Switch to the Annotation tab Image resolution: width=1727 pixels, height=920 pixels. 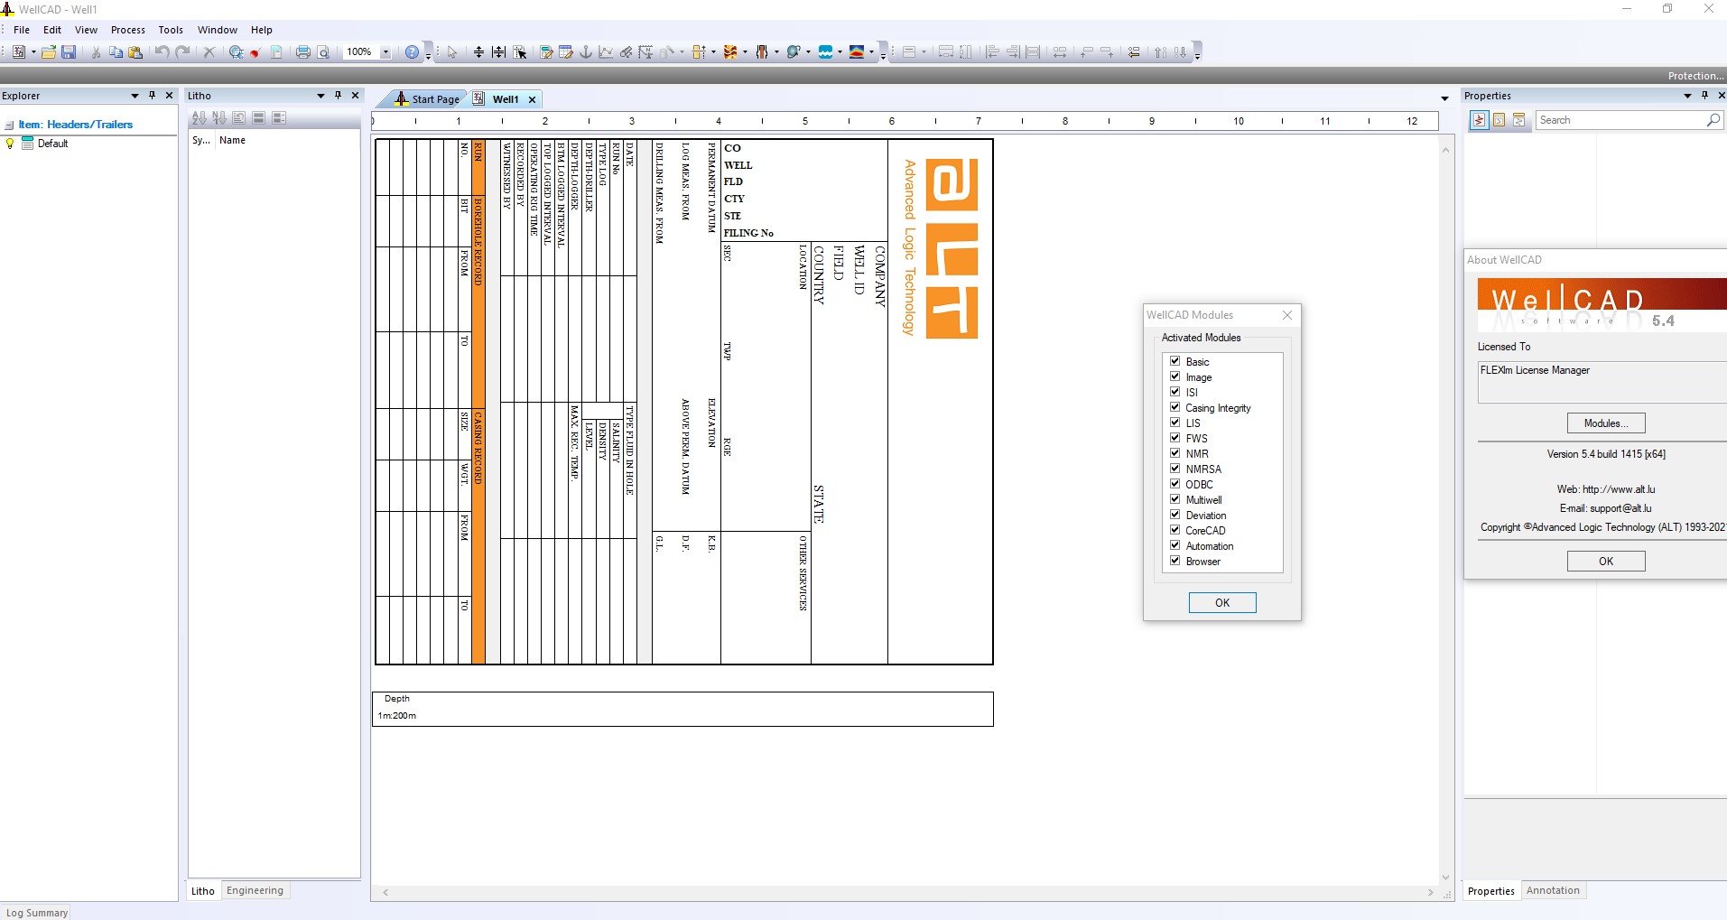pos(1553,890)
